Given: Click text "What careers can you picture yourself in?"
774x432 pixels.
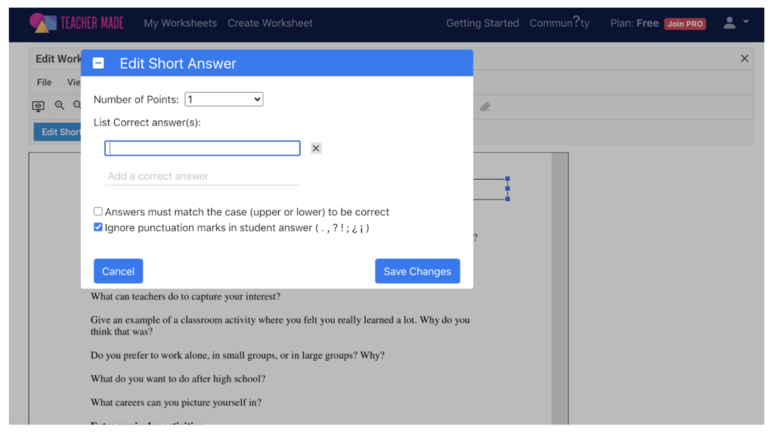Looking at the screenshot, I should 176,403.
